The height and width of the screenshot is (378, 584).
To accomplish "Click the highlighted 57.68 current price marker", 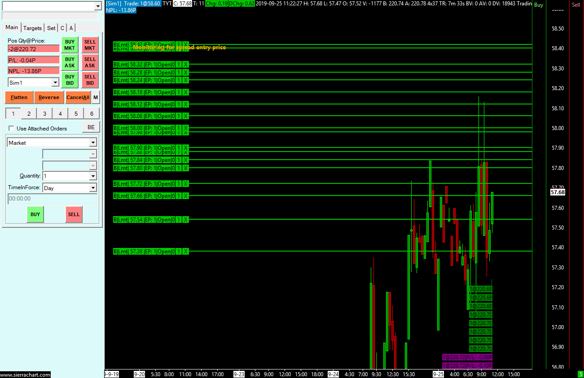I will [558, 192].
